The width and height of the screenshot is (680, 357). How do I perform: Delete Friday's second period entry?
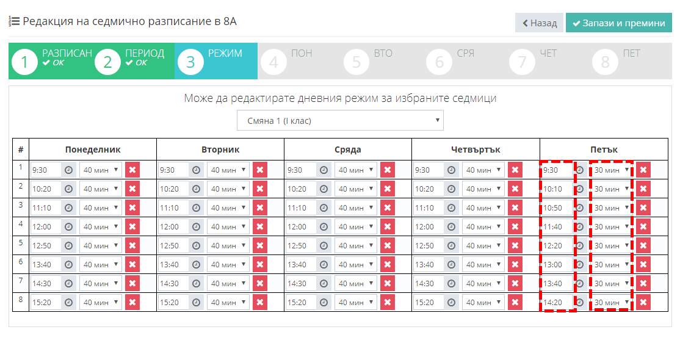(x=643, y=189)
